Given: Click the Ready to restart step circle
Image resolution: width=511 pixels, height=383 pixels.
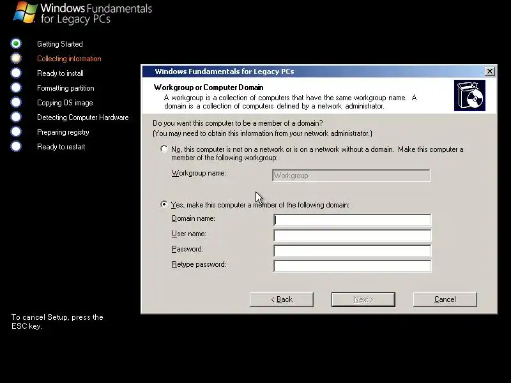Looking at the screenshot, I should point(16,146).
